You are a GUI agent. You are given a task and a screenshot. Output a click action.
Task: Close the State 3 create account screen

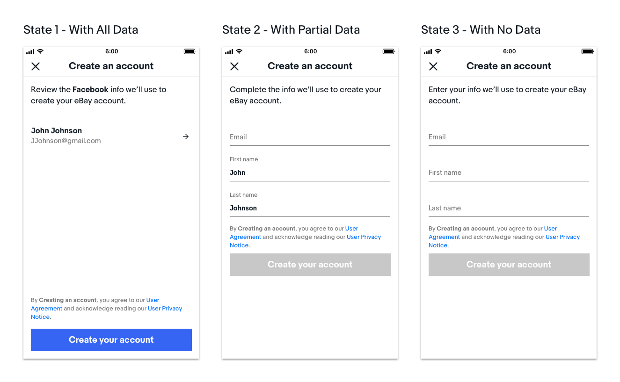pyautogui.click(x=433, y=66)
